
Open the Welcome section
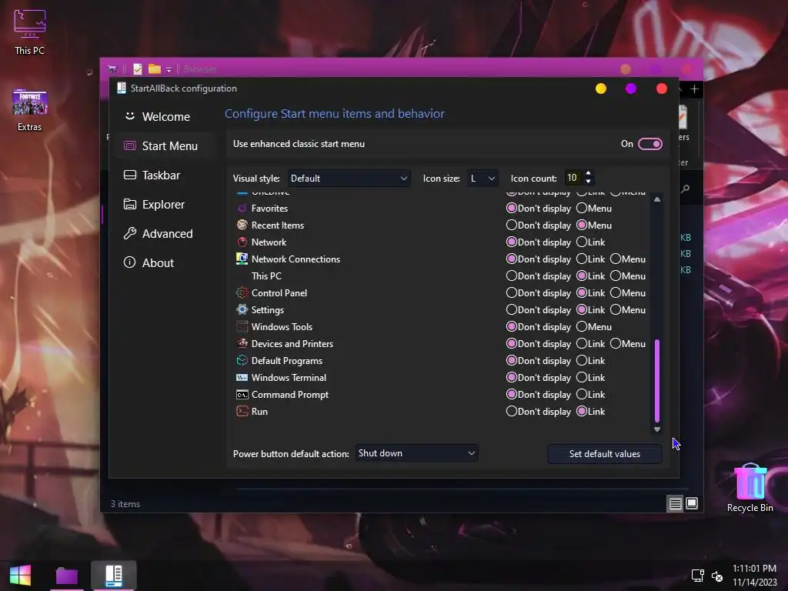coord(166,117)
